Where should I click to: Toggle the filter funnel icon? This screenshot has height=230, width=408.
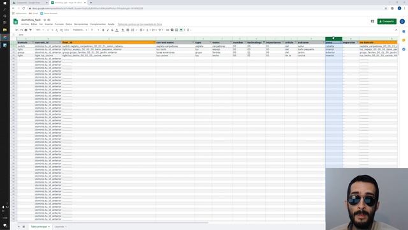coord(181,30)
